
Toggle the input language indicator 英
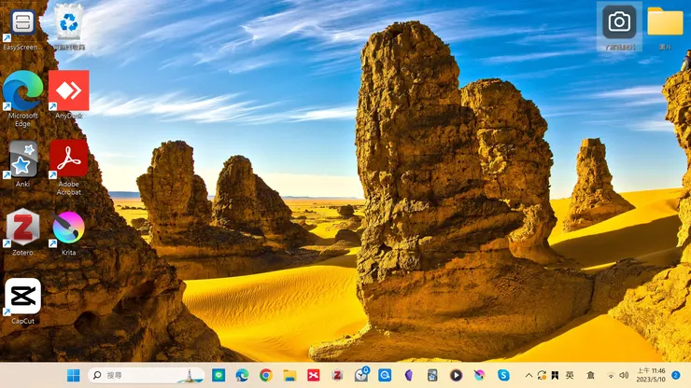(x=570, y=375)
